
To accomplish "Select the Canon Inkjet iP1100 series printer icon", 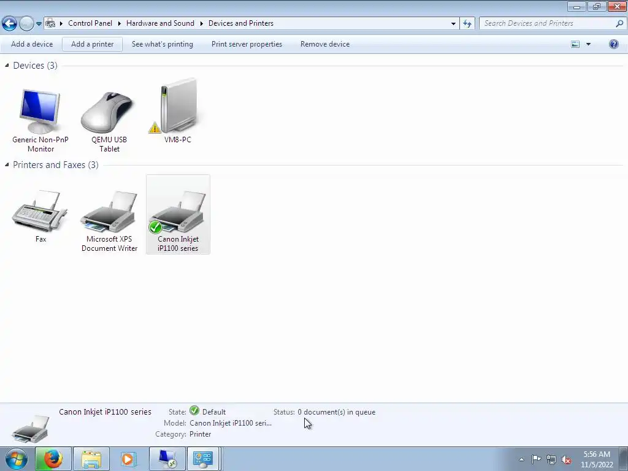I will [x=177, y=211].
